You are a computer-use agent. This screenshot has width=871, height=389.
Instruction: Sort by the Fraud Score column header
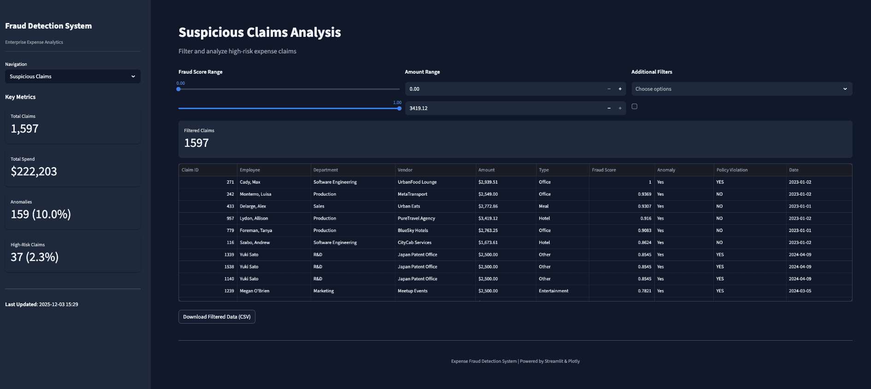click(622, 170)
